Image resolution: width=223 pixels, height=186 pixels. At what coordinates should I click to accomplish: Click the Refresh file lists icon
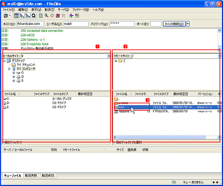(41, 16)
